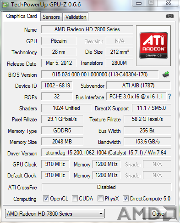Toggle the DirectCompute 5.0 checkbox
The height and width of the screenshot is (223, 180).
[125, 199]
